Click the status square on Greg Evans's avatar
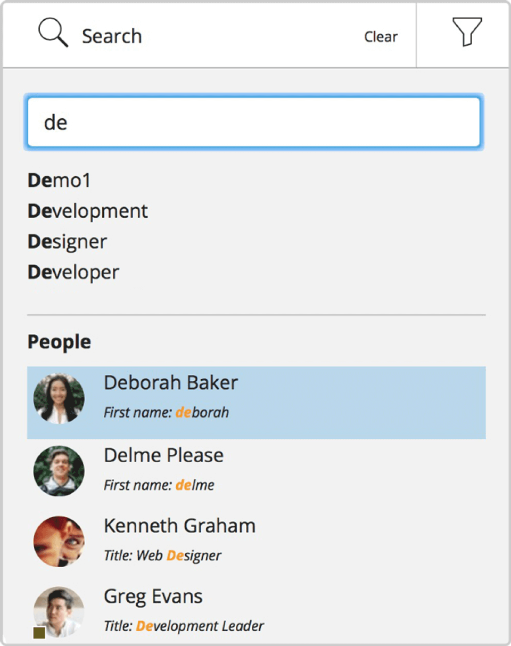511x646 pixels. (39, 632)
